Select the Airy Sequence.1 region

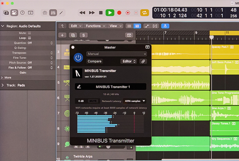point(224,144)
